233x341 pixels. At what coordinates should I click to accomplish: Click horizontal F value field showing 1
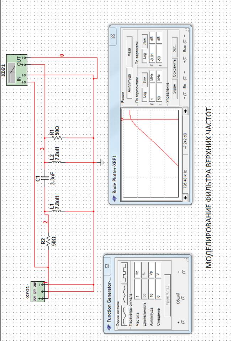pos(152,92)
